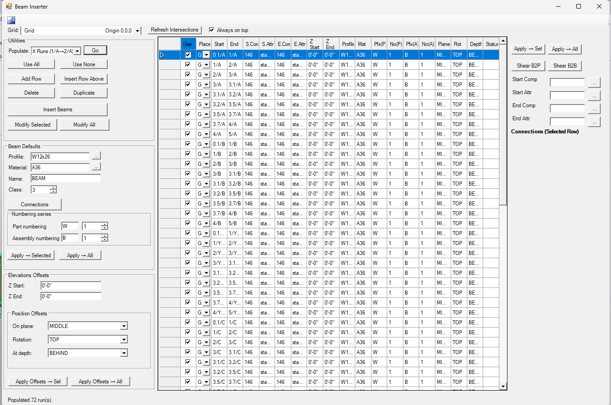This screenshot has height=405, width=611.
Task: Click the Z Start input field
Action: click(71, 285)
